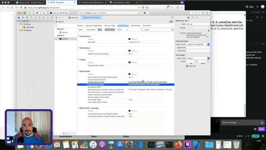Collapse the Apple Clang - Language section
The width and height of the screenshot is (266, 150).
[x=79, y=108]
